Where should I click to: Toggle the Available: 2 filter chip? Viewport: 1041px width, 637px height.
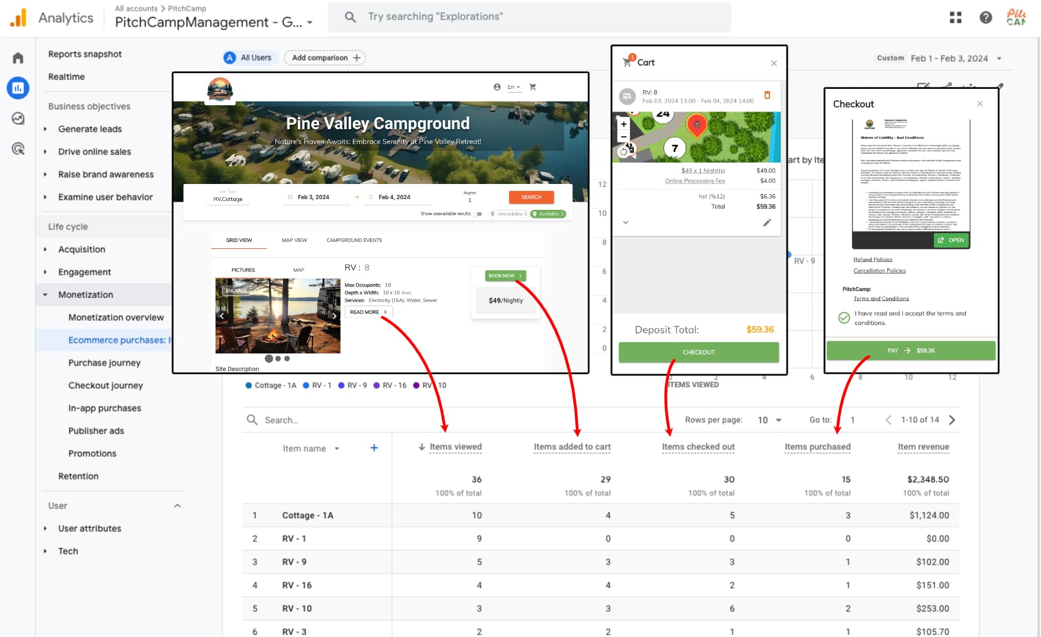(x=548, y=214)
